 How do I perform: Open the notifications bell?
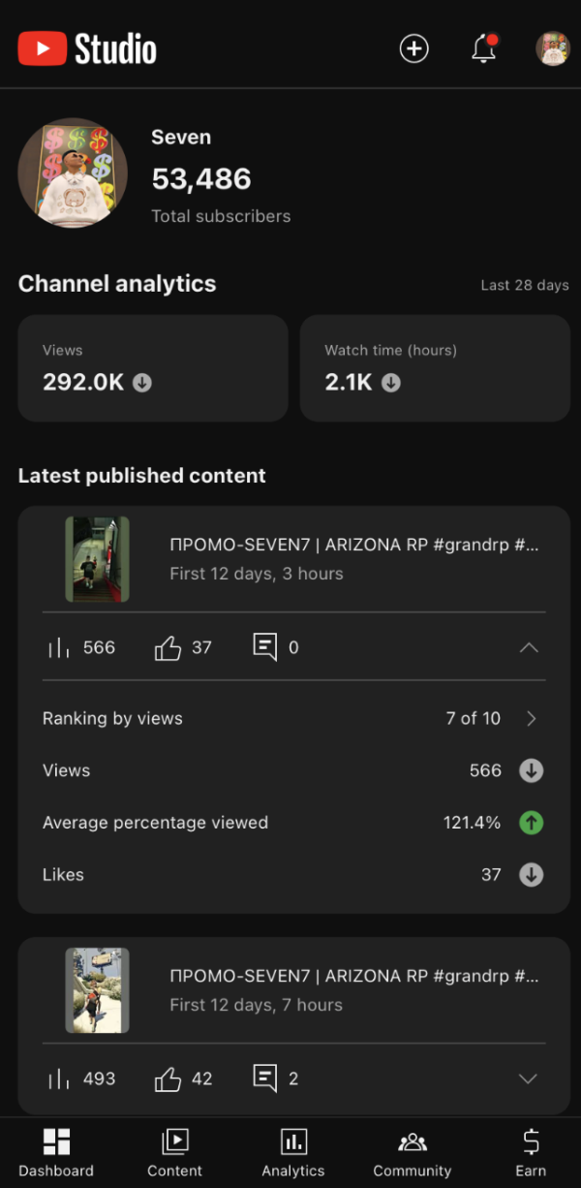483,48
